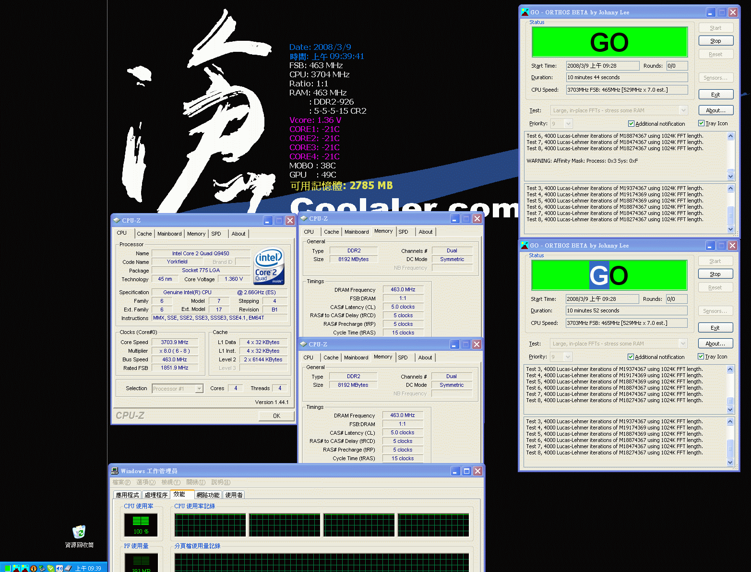Click Exit button in top ORTHOS

click(x=716, y=95)
